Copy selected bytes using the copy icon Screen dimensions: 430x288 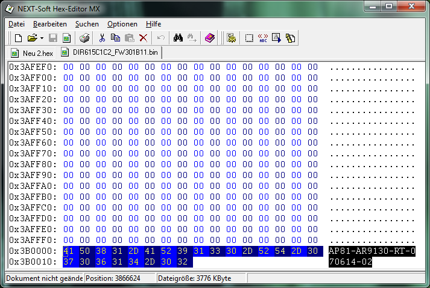click(115, 38)
